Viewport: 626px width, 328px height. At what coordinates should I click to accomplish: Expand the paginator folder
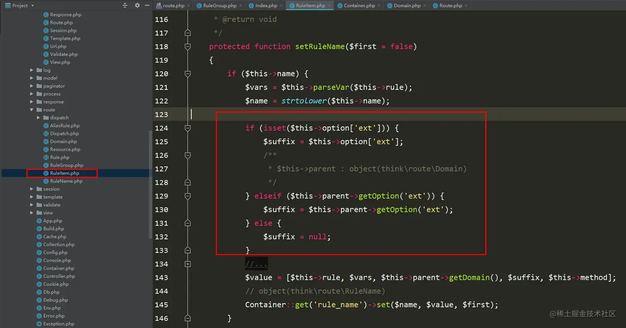pos(32,86)
